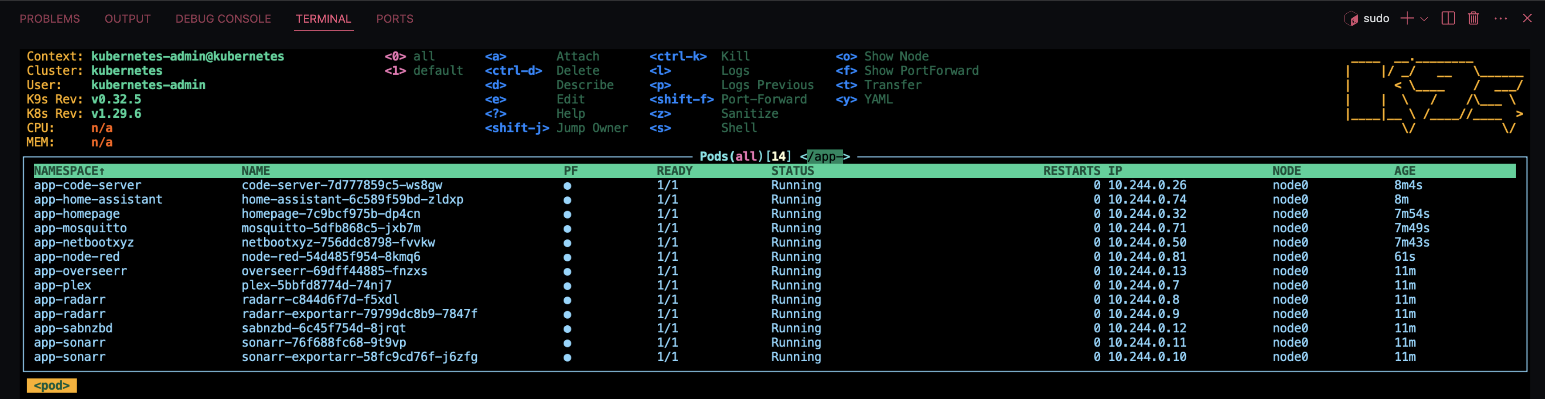
Task: Click namespace app-plex
Action: pyautogui.click(x=62, y=286)
